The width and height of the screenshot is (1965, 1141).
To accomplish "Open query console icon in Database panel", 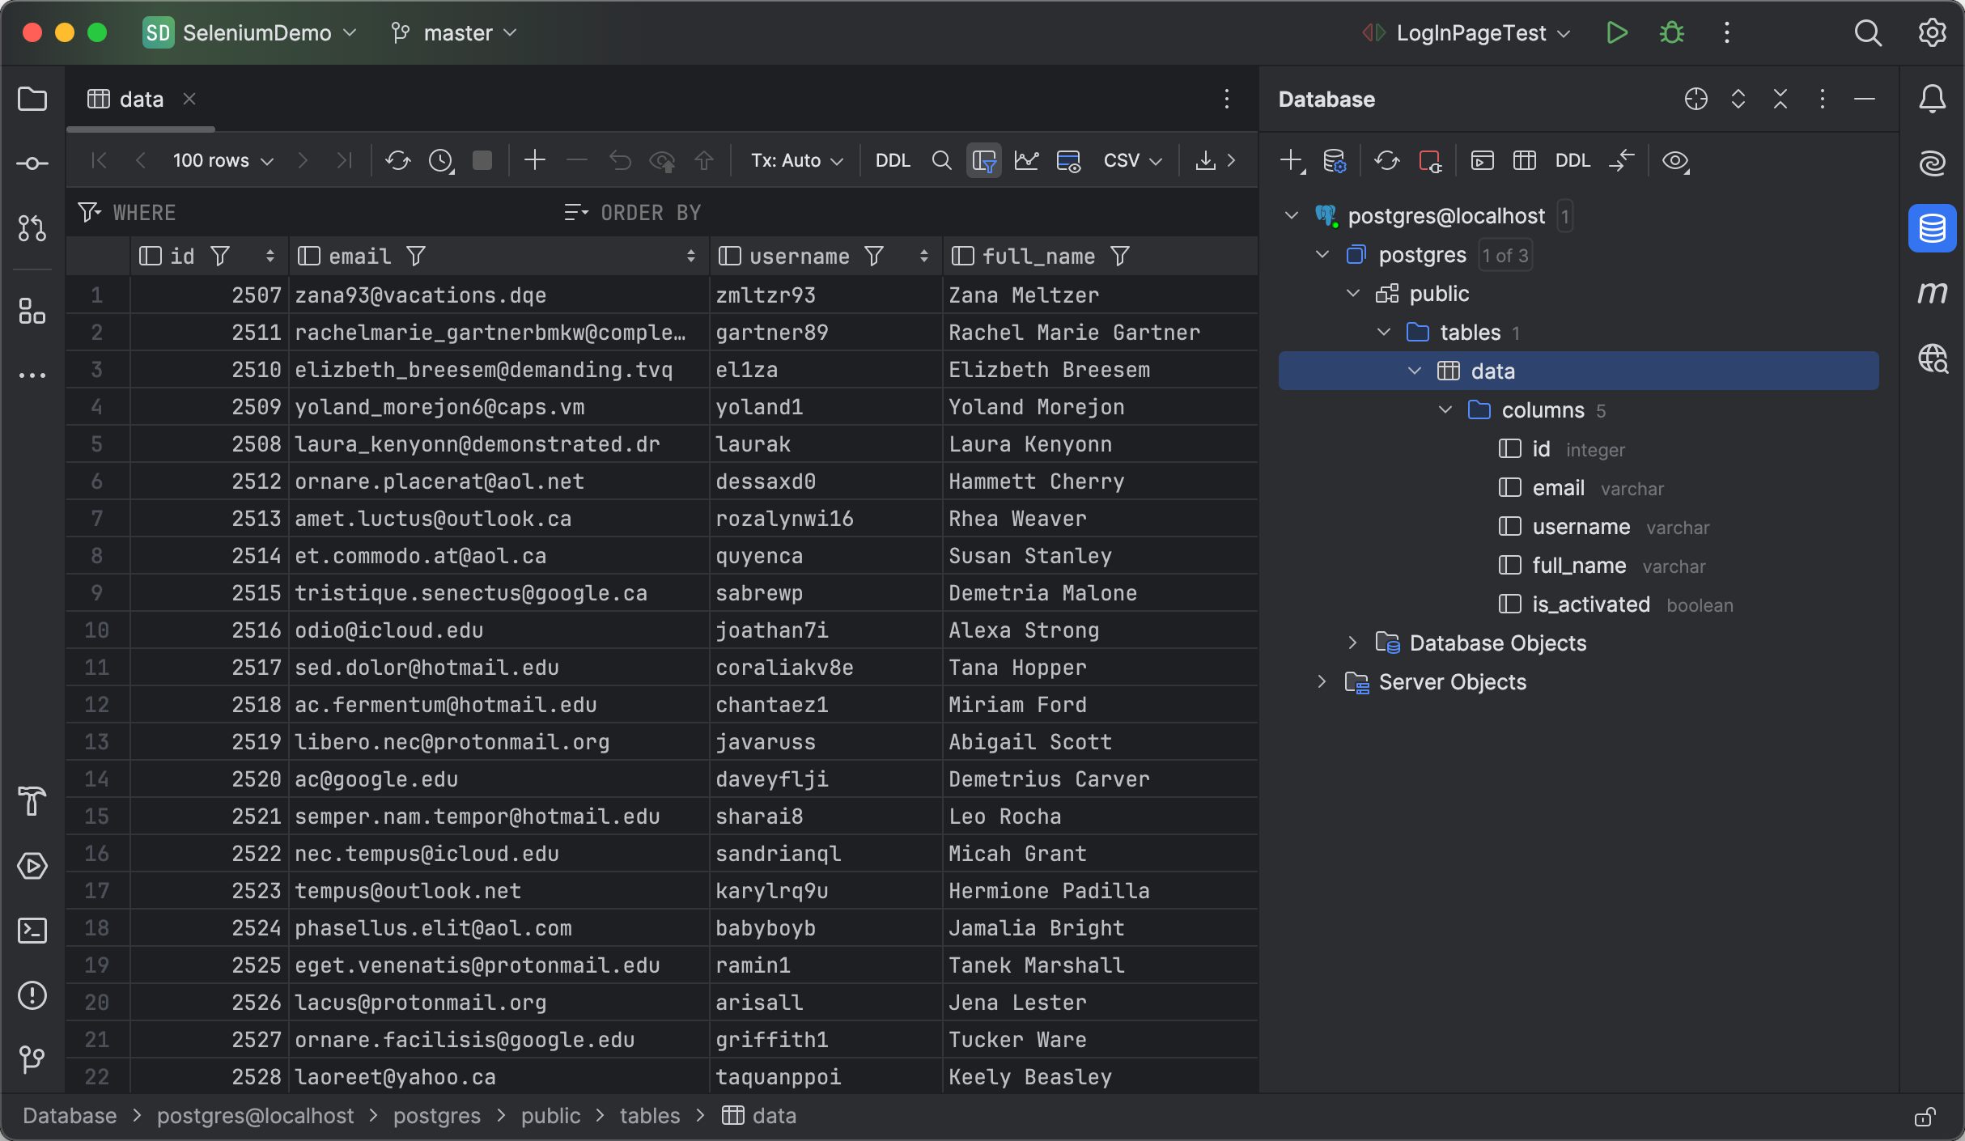I will pos(1482,160).
